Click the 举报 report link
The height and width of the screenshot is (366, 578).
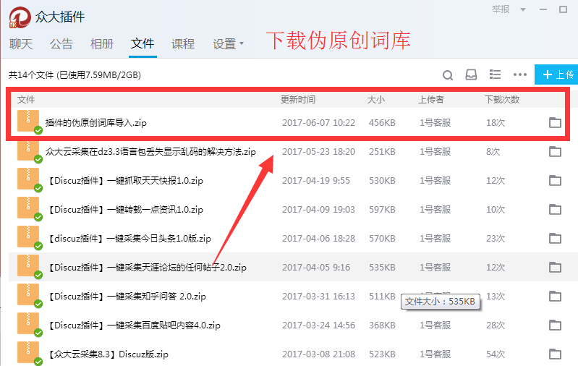point(501,9)
